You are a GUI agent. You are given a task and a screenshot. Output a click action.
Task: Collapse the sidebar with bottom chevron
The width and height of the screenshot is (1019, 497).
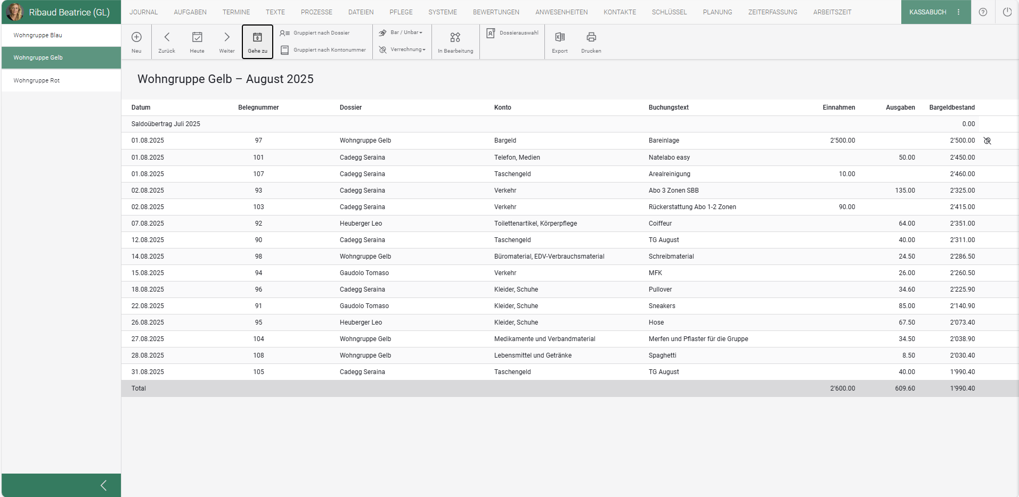click(x=103, y=485)
